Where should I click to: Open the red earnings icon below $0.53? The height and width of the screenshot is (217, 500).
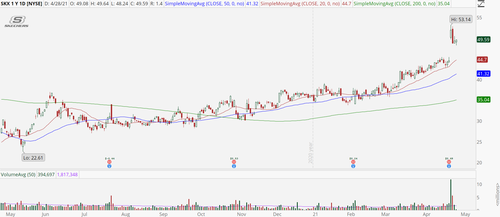pyautogui.click(x=234, y=162)
